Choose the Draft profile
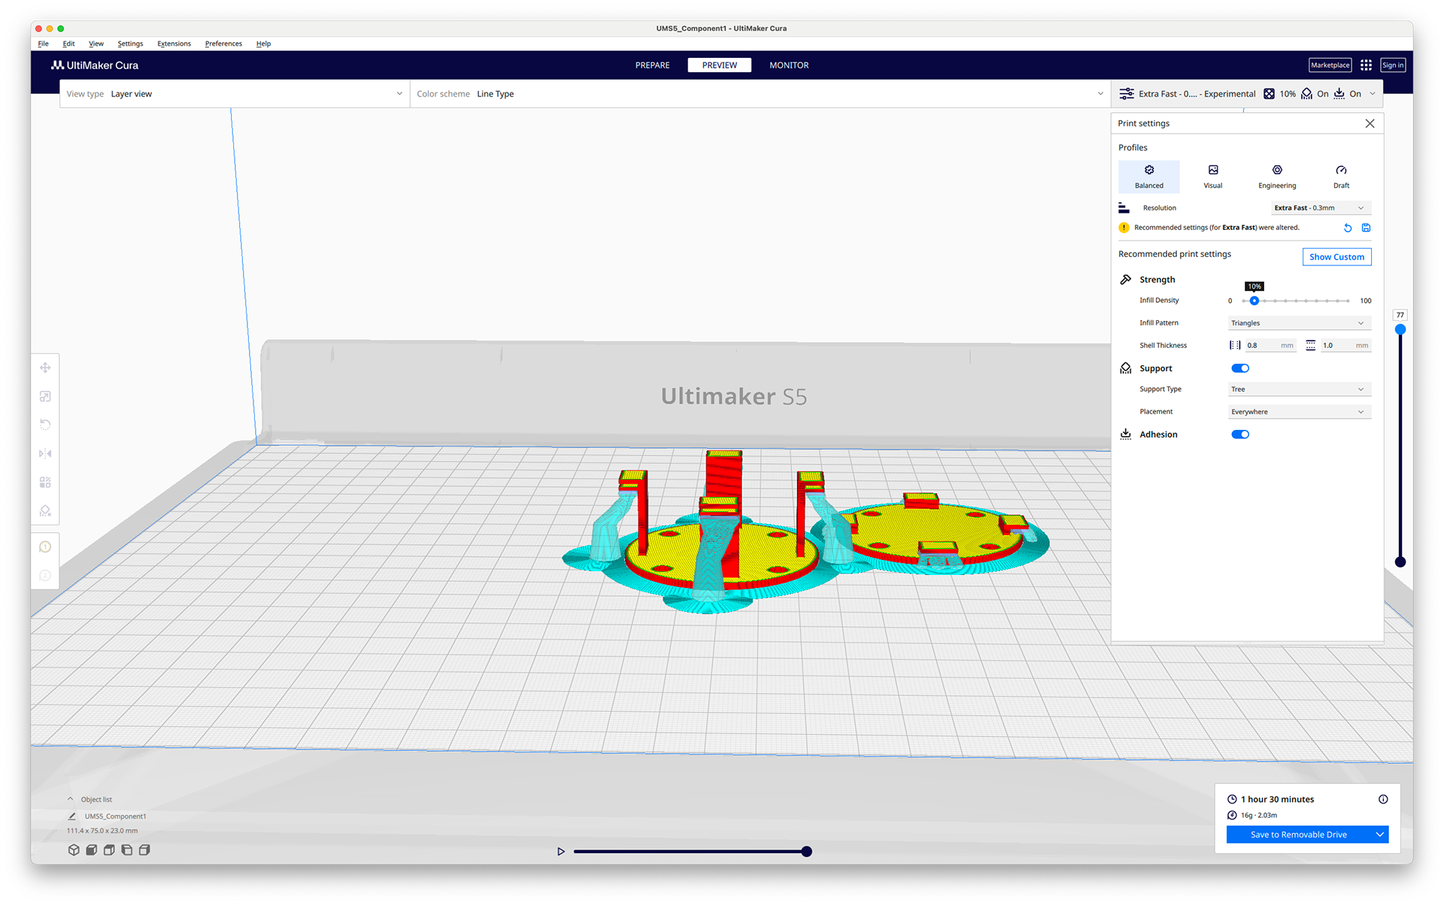Viewport: 1444px width, 905px height. point(1341,177)
